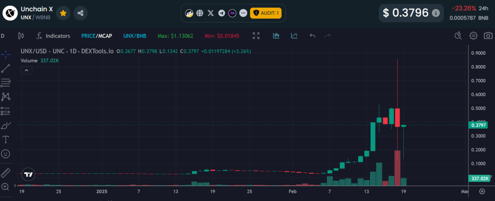Show price info via the i icon
This screenshot has width=495, height=201.
pyautogui.click(x=436, y=13)
